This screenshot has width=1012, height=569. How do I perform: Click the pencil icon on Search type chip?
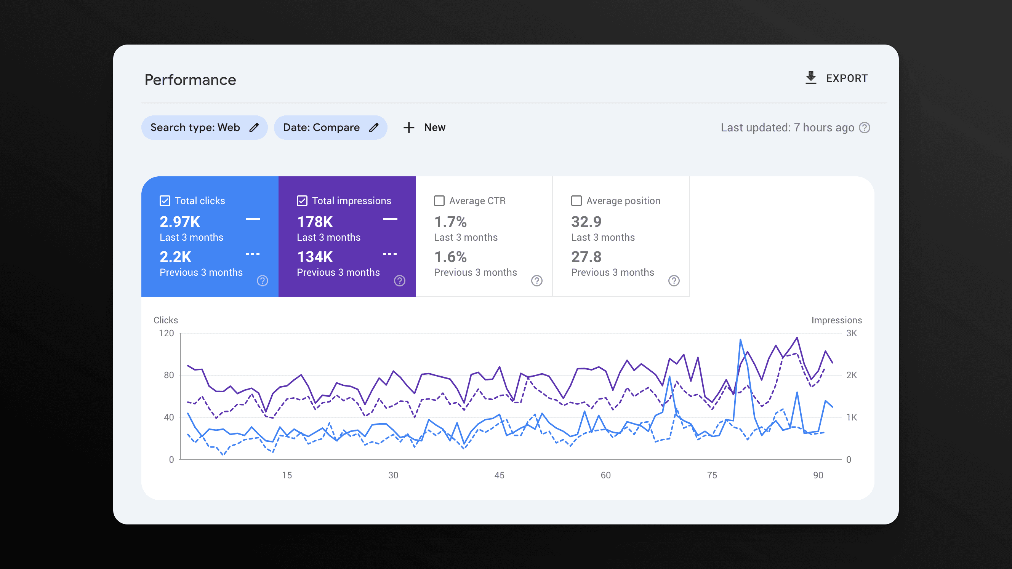click(254, 127)
